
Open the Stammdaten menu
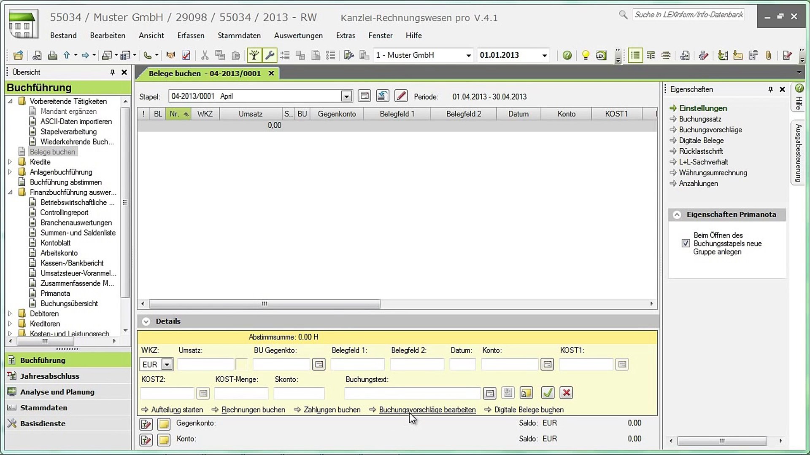click(239, 36)
